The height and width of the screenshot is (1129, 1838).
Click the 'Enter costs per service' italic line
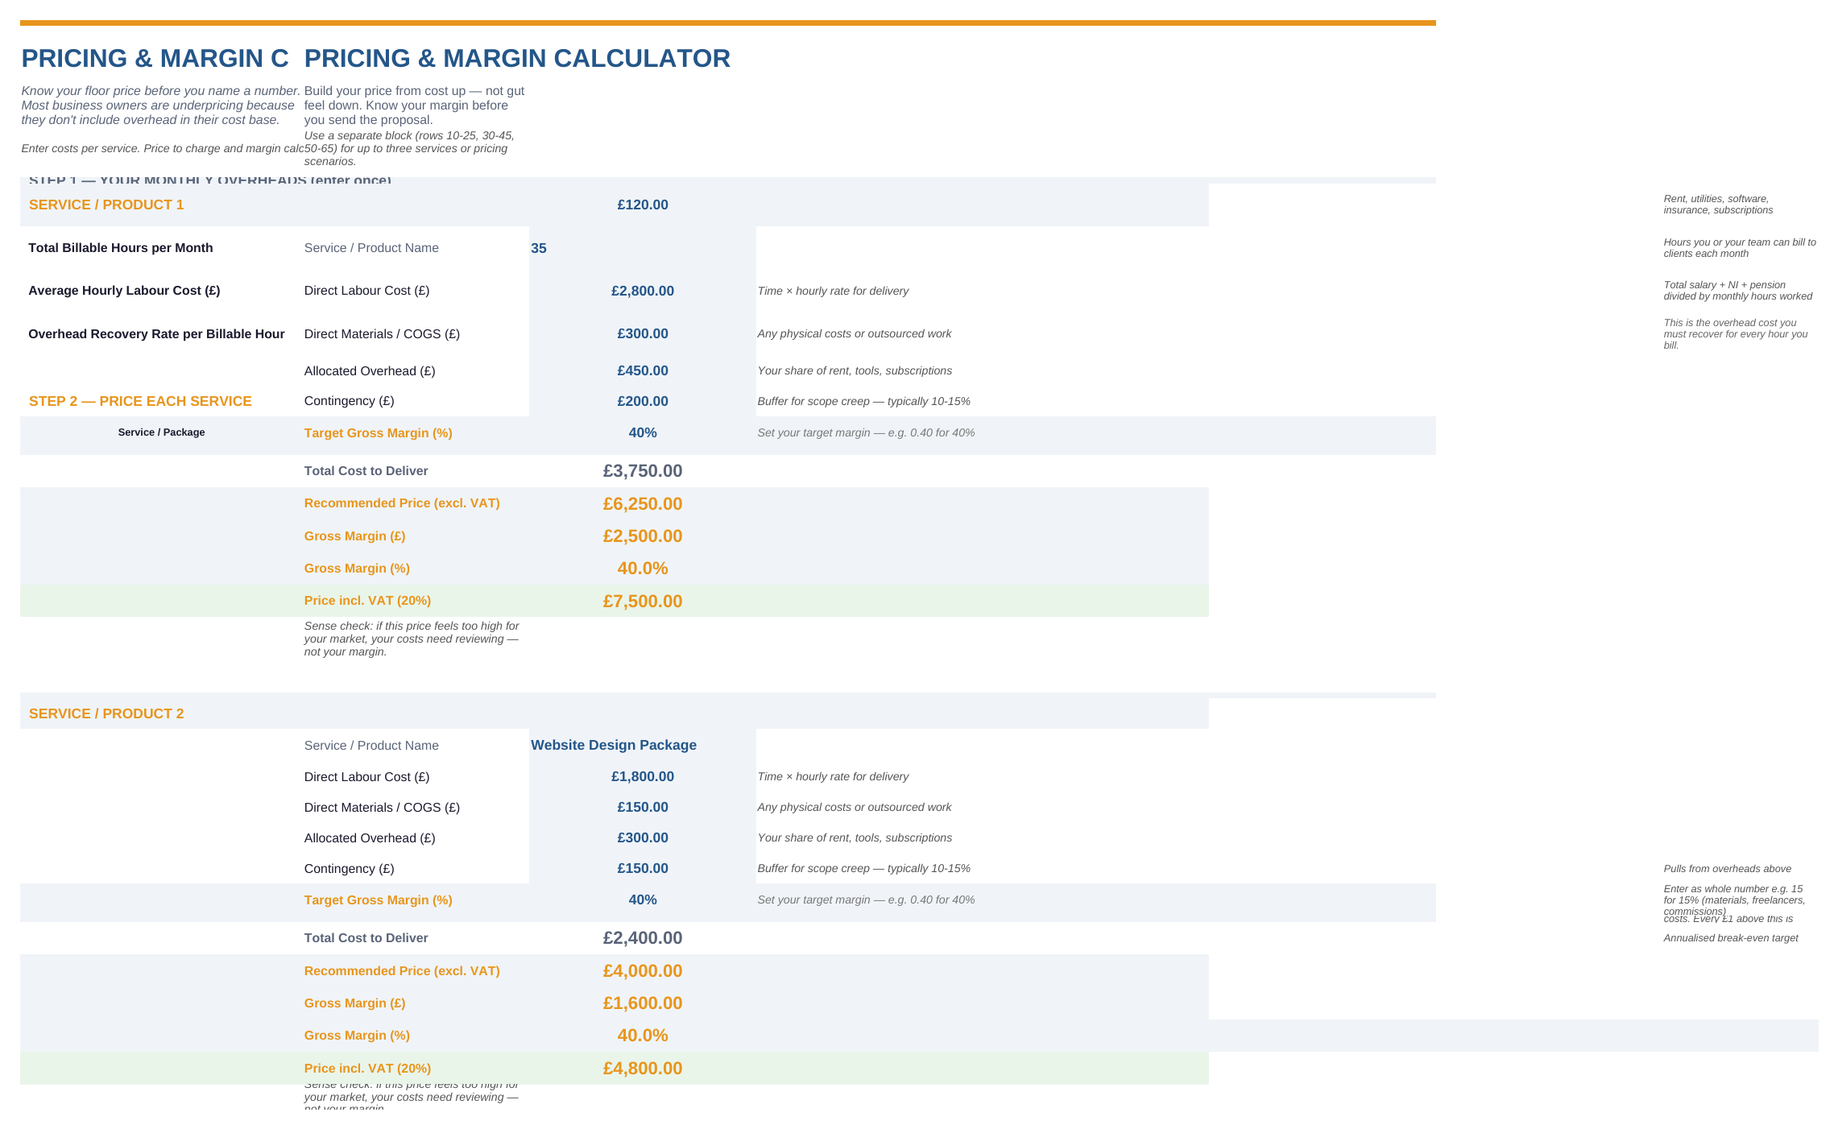click(x=163, y=149)
